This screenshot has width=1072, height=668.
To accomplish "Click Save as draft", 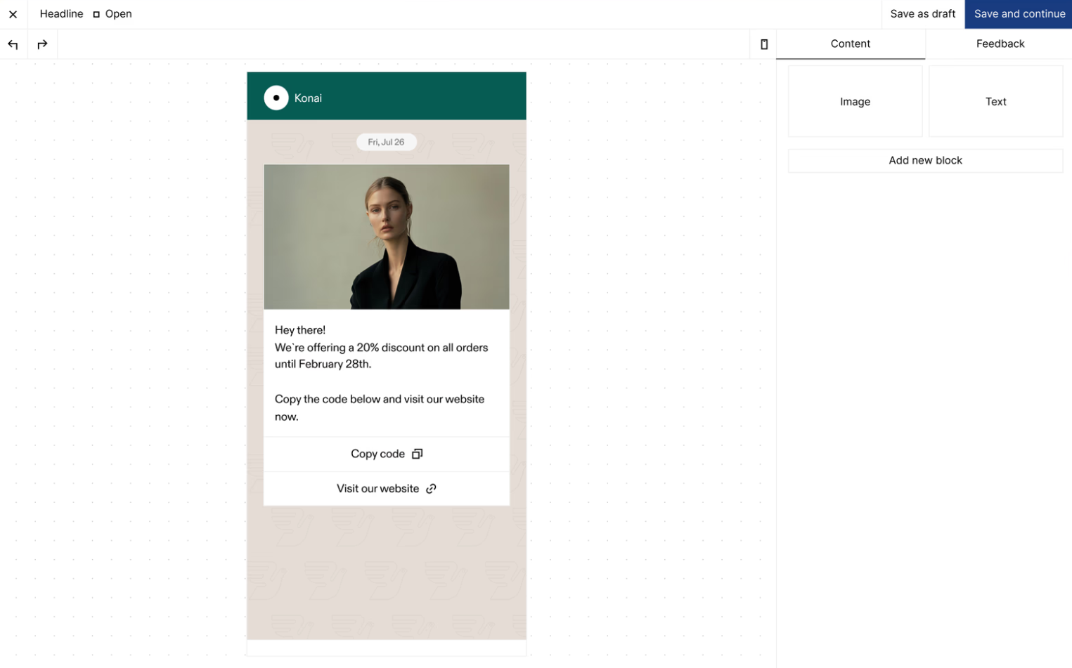I will (922, 13).
